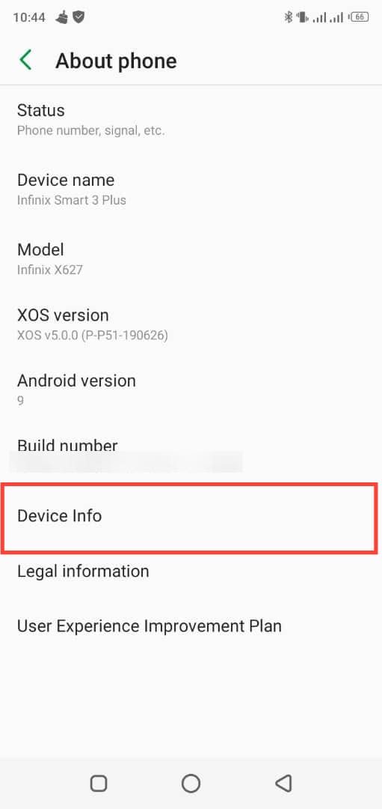The image size is (382, 809).
Task: Tap Android version entry
Action: [191, 390]
